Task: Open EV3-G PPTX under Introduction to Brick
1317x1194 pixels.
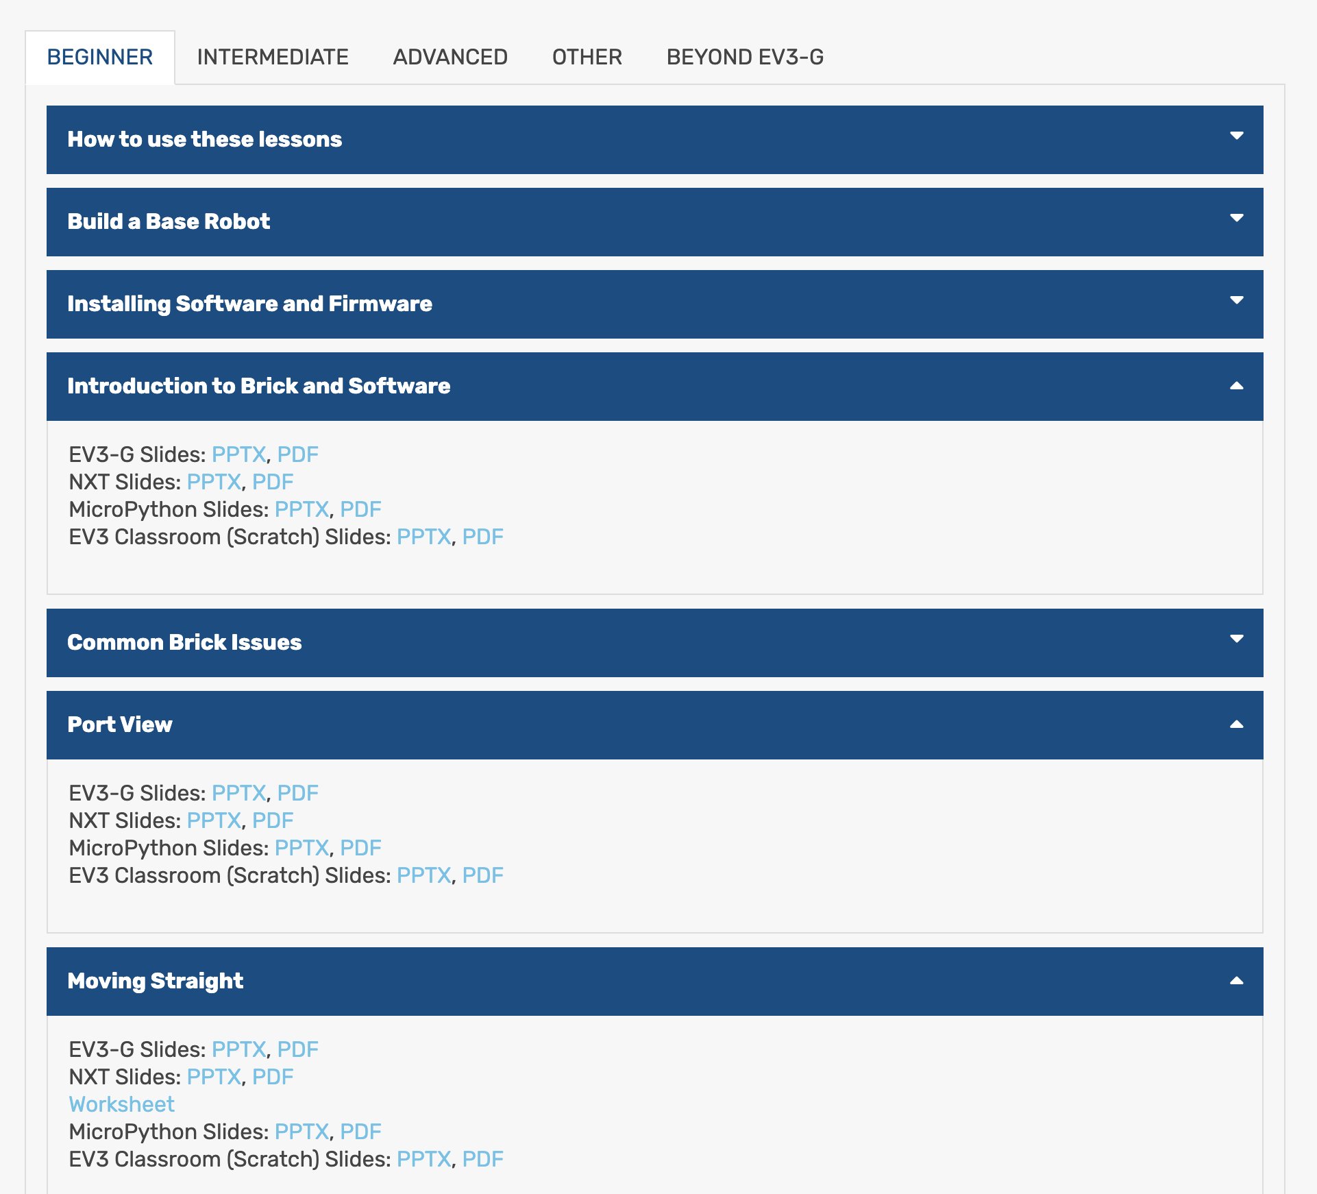Action: pos(238,454)
